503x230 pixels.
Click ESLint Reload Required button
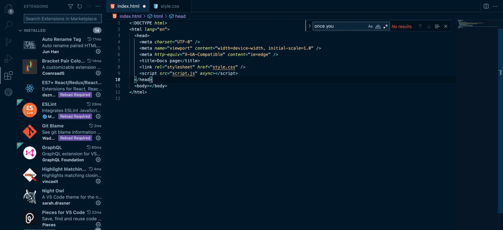(x=75, y=117)
